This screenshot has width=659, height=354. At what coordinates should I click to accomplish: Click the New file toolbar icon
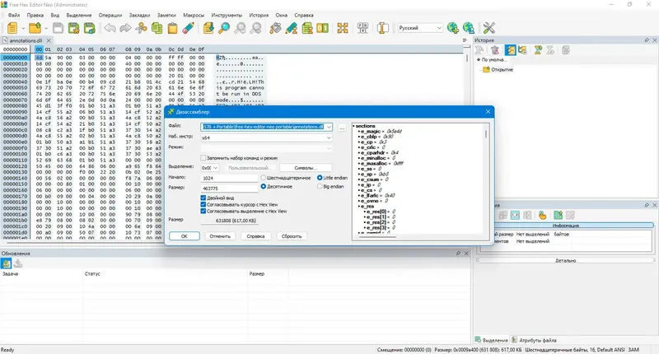(12, 28)
